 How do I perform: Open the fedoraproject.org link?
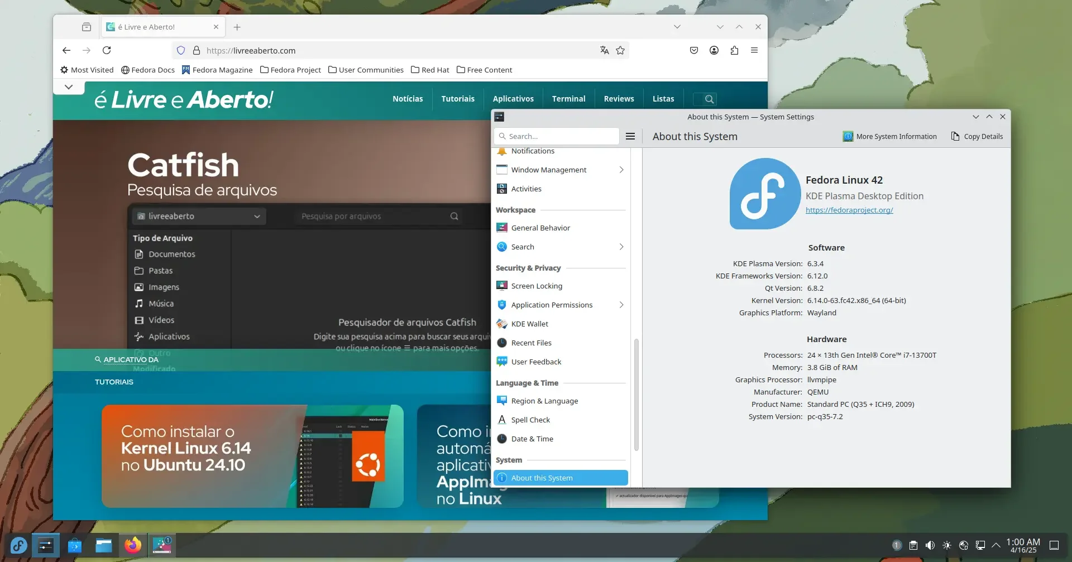[x=849, y=210]
